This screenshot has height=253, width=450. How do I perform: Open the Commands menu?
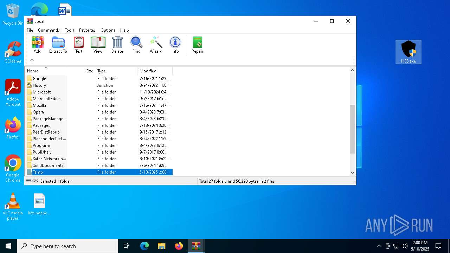click(x=49, y=30)
